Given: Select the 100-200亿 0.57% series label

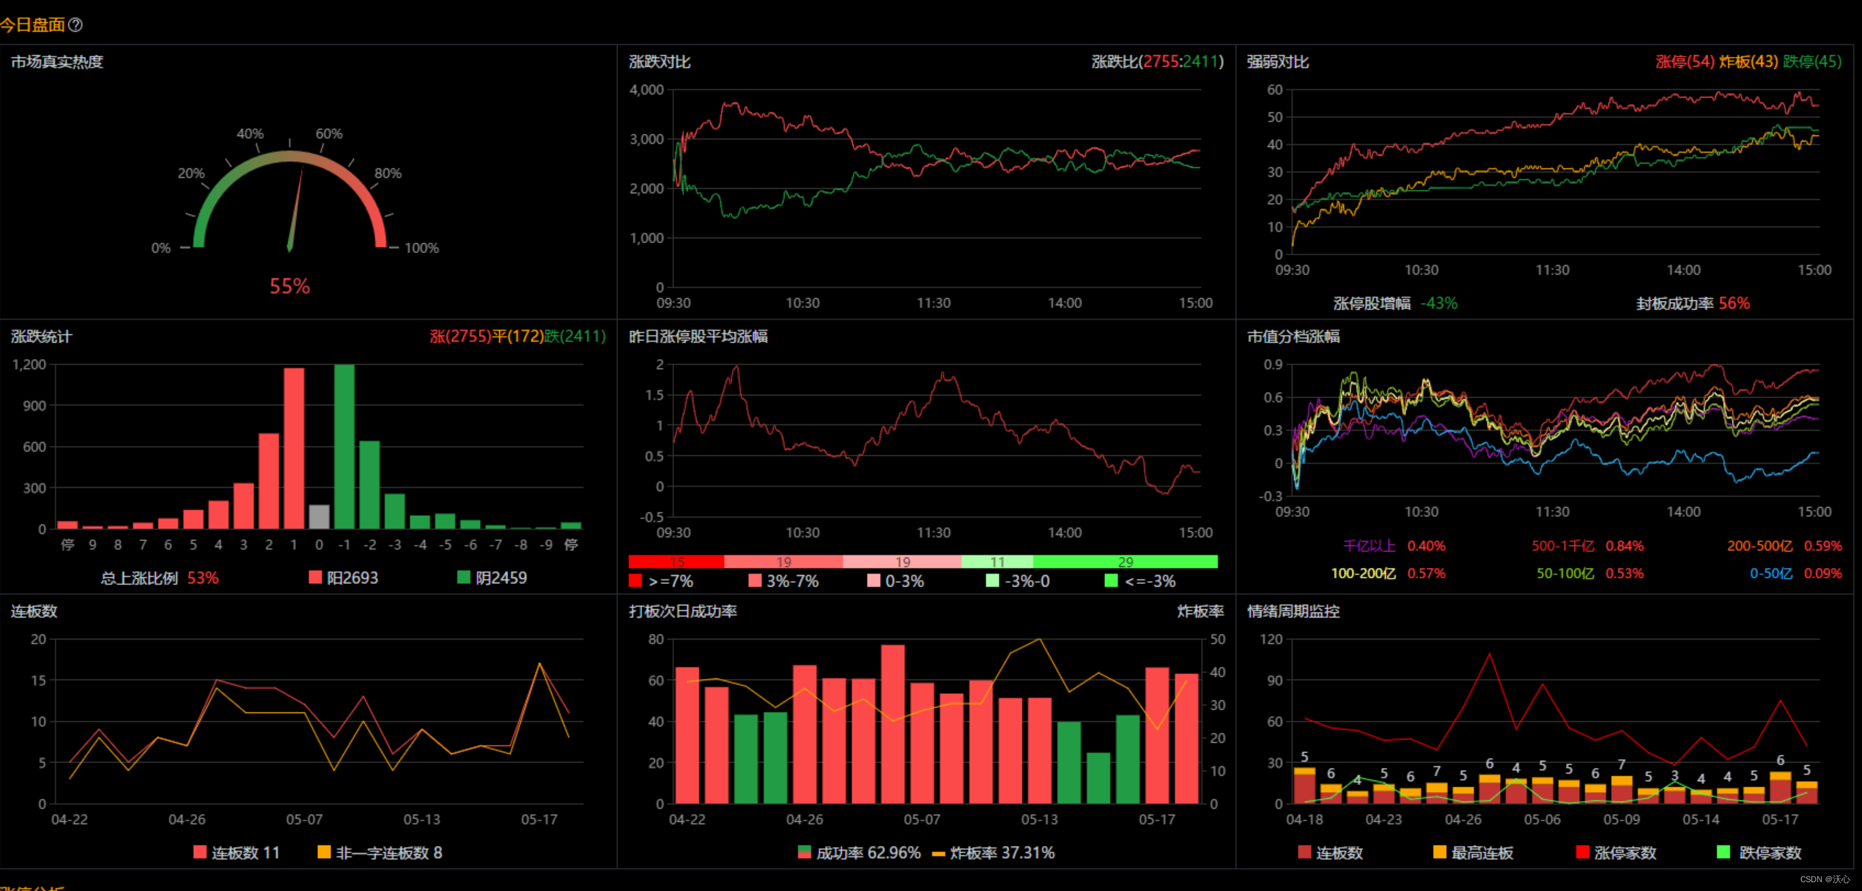Looking at the screenshot, I should 1388,573.
